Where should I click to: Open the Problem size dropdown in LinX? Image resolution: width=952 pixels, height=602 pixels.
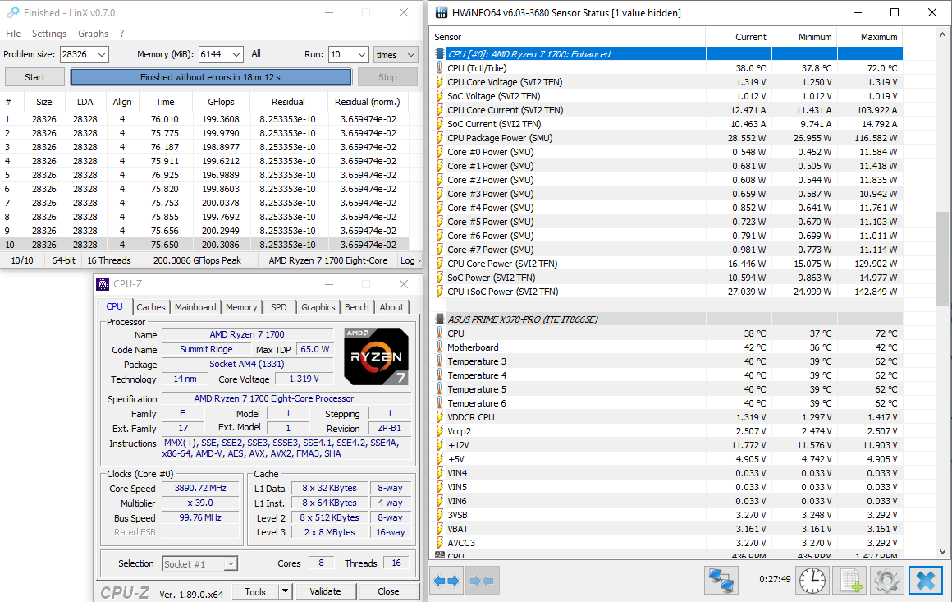[102, 55]
